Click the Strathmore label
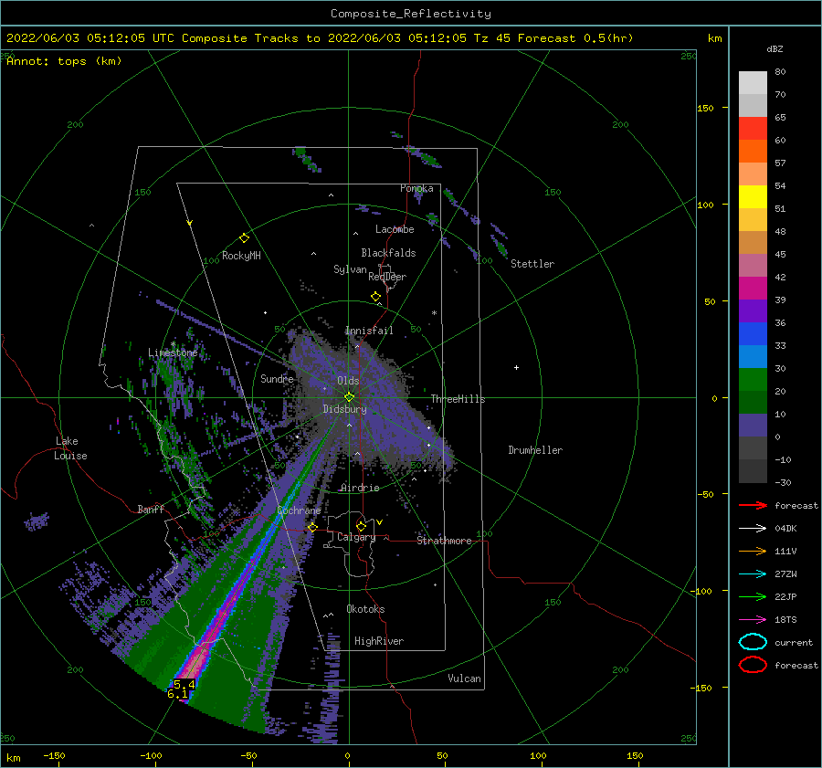The height and width of the screenshot is (768, 822). [x=444, y=541]
